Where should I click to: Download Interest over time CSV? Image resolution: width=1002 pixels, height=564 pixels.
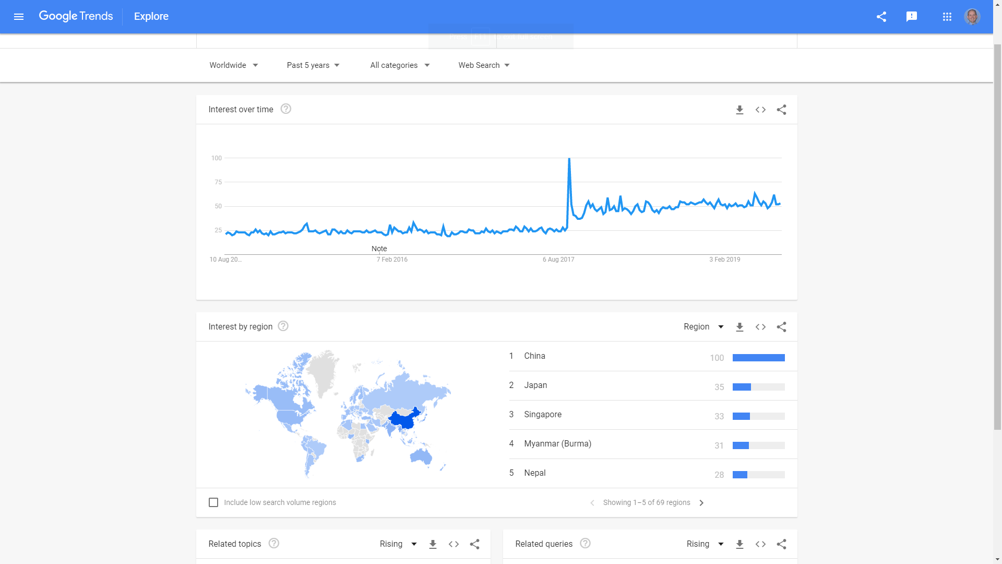pos(739,110)
